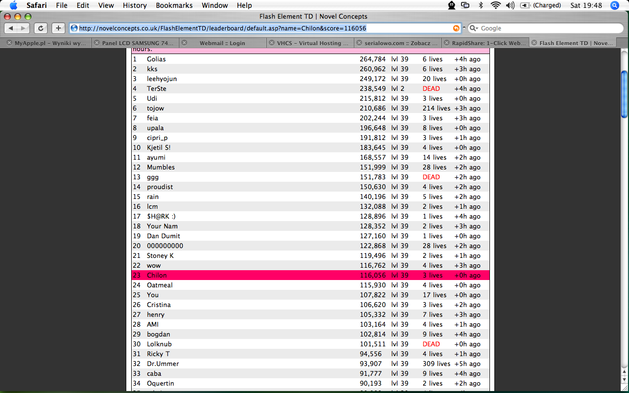Open the Spotlight search icon
This screenshot has height=393, width=629.
click(614, 5)
